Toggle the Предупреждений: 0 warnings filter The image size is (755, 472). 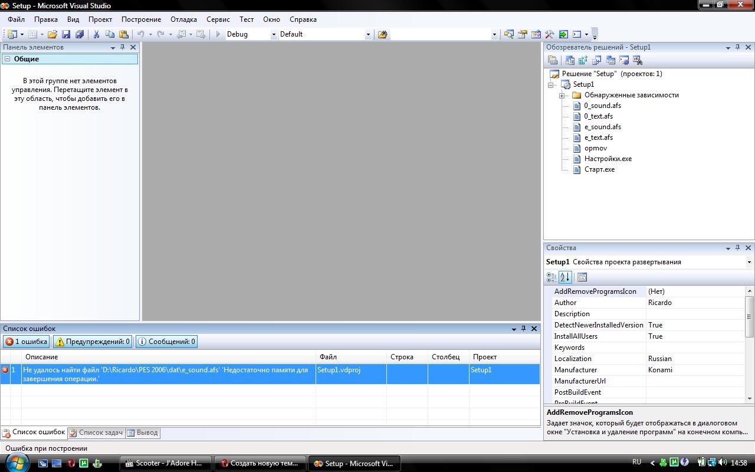[x=93, y=342]
